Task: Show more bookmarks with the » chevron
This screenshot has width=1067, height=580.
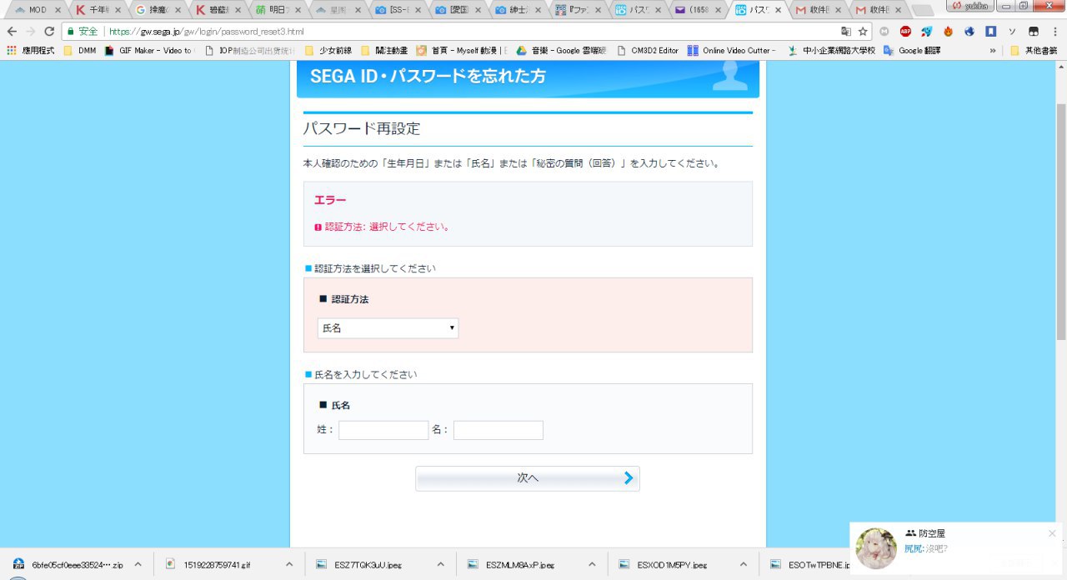Action: (992, 50)
